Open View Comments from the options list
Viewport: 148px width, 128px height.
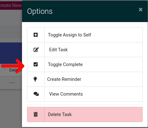85,94
